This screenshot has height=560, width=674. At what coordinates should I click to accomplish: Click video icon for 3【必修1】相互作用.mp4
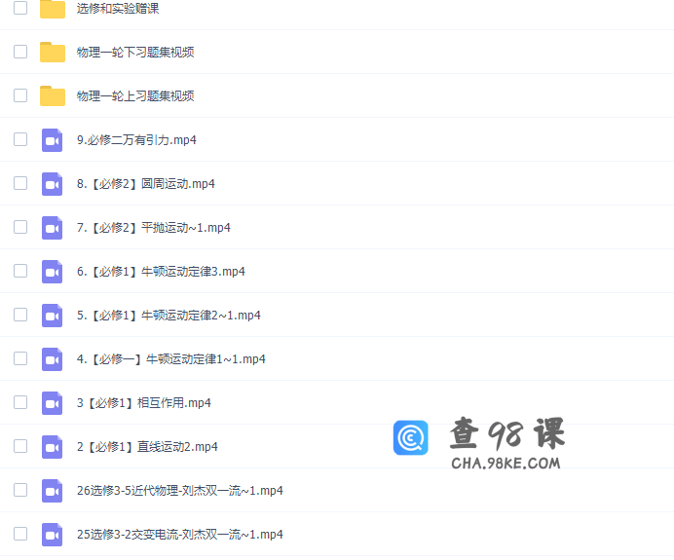pos(52,403)
